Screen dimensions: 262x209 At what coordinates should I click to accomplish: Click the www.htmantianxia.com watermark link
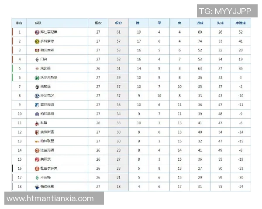tap(50, 199)
